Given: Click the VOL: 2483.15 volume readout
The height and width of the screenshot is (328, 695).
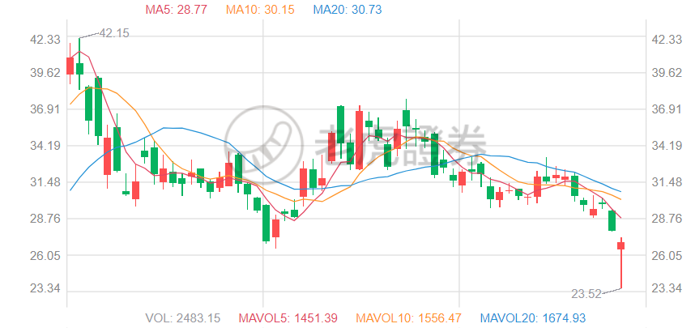Looking at the screenshot, I should point(183,317).
